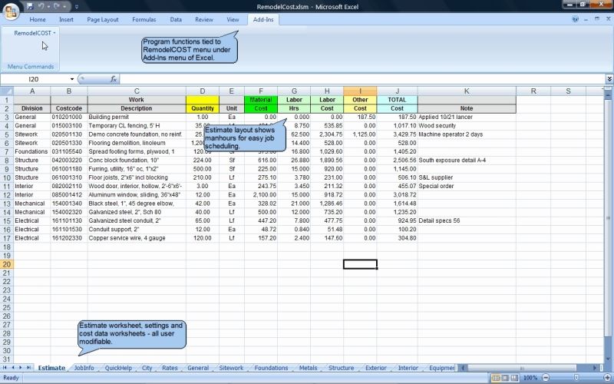Click the Undo icon in the title bar
The width and height of the screenshot is (614, 384).
pyautogui.click(x=41, y=6)
